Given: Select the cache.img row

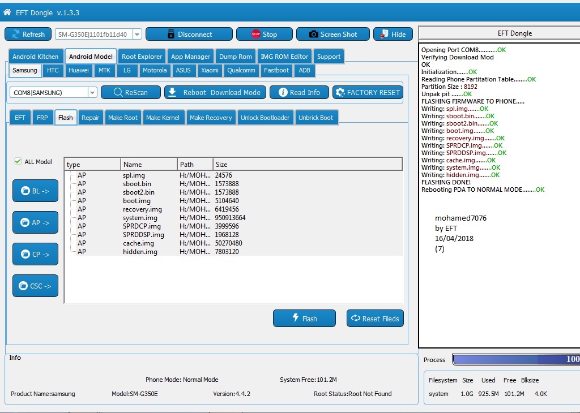Looking at the screenshot, I should (x=233, y=243).
